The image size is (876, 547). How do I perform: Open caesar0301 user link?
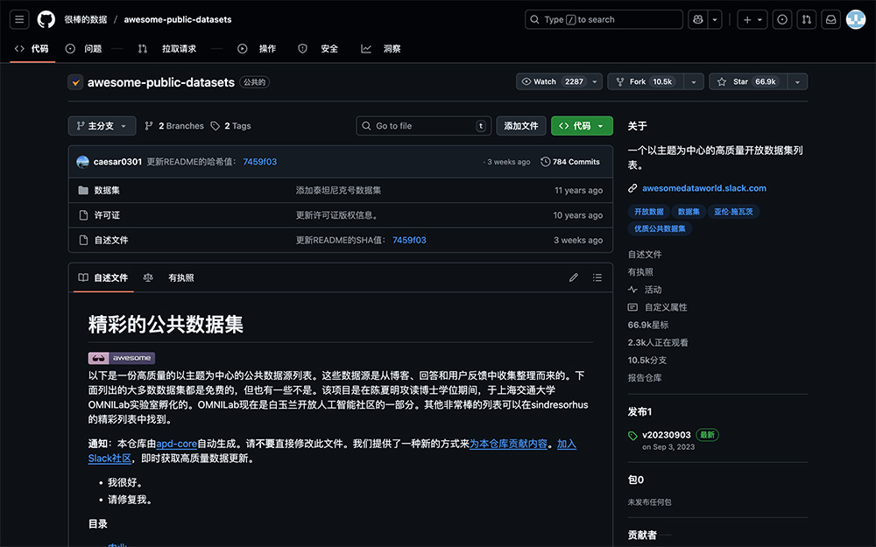tap(117, 162)
